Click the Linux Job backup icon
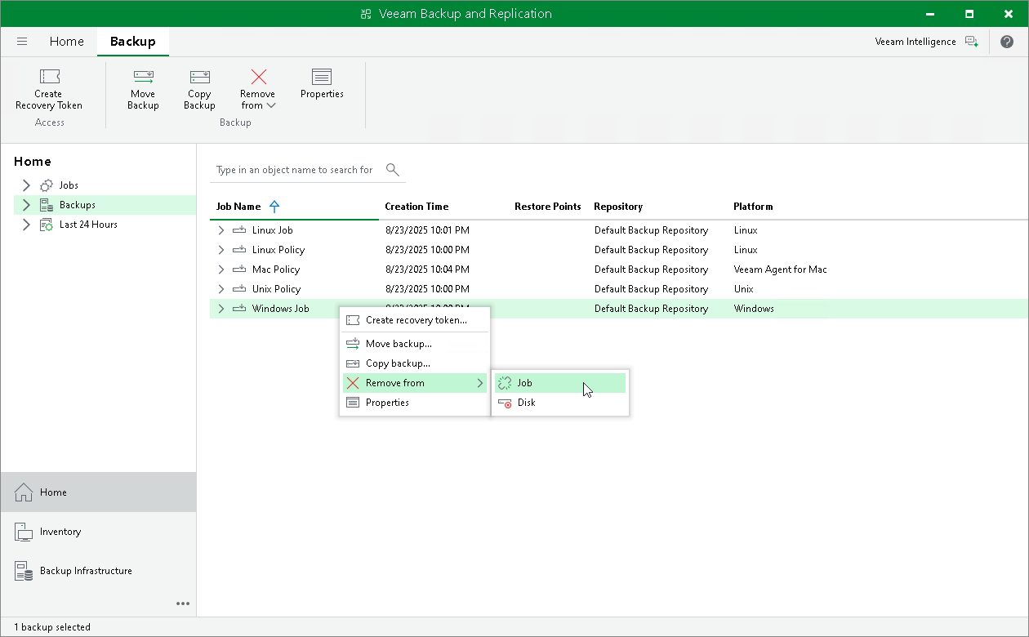This screenshot has height=637, width=1029. coord(239,230)
